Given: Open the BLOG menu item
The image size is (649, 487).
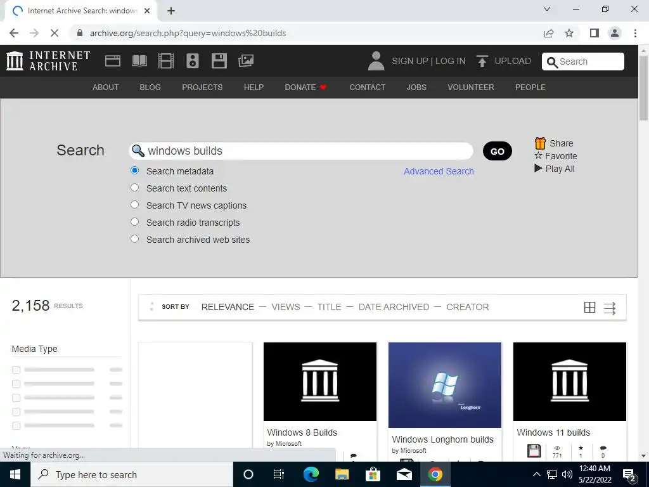Looking at the screenshot, I should click(150, 88).
